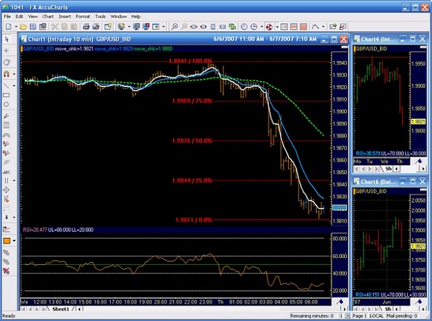The width and height of the screenshot is (432, 321).
Task: Click the GBP/USD_BID label in Chart6
Action: (x=372, y=191)
